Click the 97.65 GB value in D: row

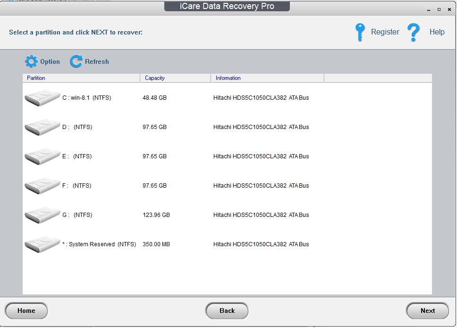point(154,127)
